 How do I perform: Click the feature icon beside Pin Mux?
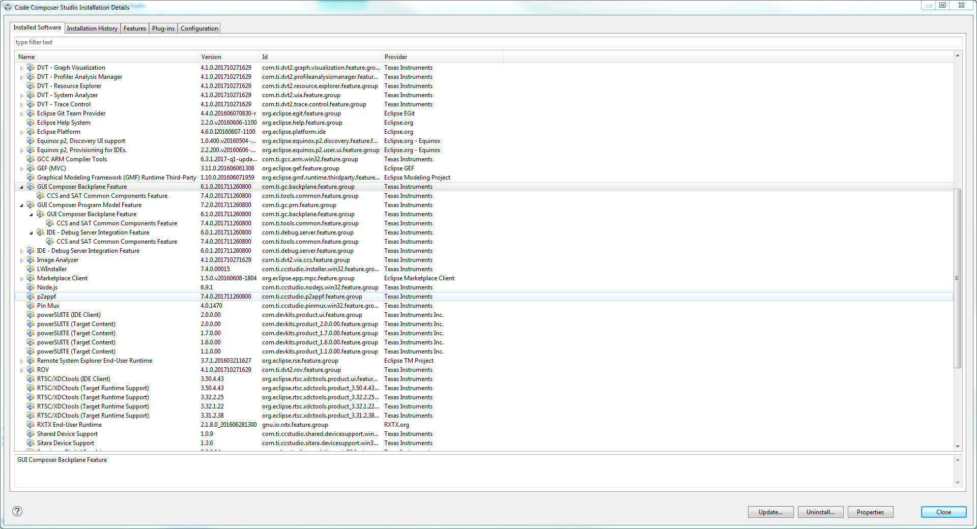31,306
